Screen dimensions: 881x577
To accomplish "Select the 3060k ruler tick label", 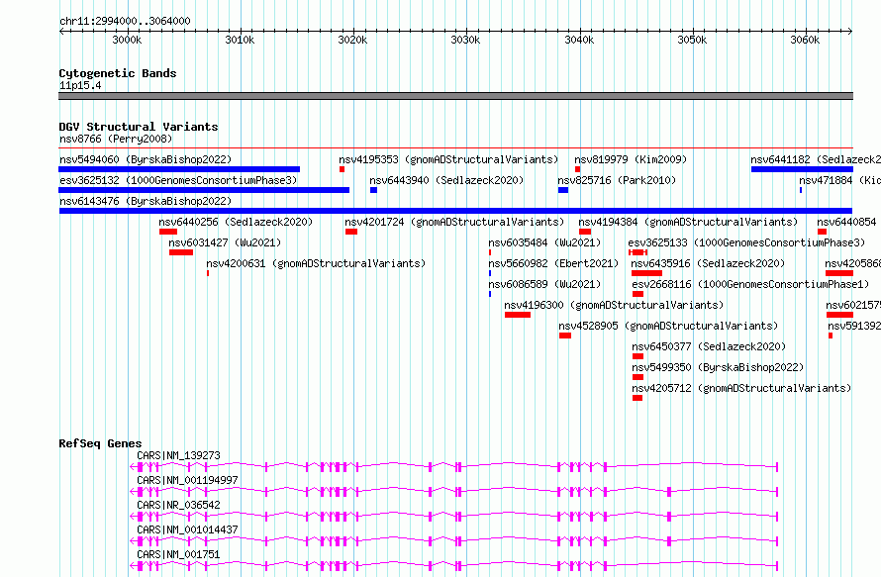I will coord(805,40).
